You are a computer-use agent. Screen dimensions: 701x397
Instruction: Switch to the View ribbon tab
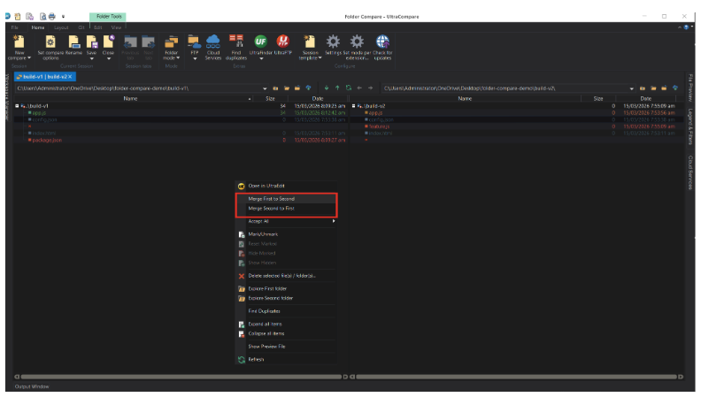point(116,27)
